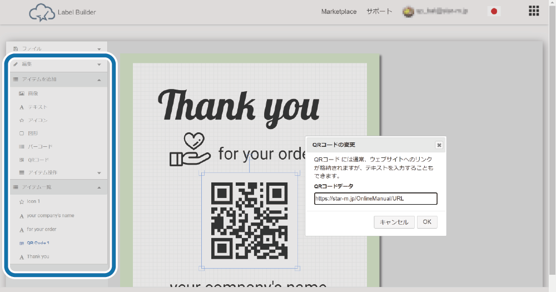This screenshot has height=292, width=556.
Task: Click the picture icon next to 画像
Action: (22, 93)
